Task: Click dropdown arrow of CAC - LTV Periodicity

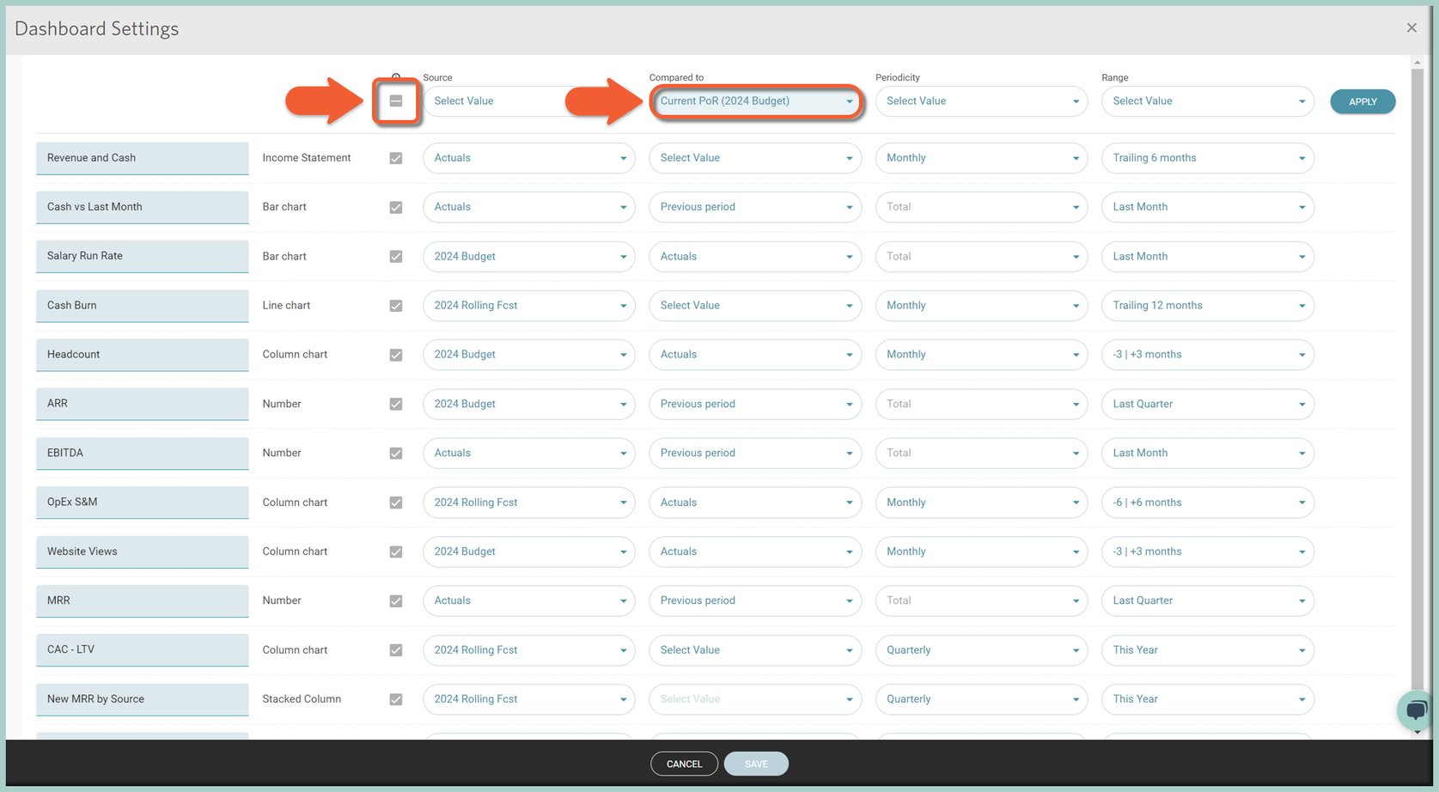Action: [x=1076, y=650]
